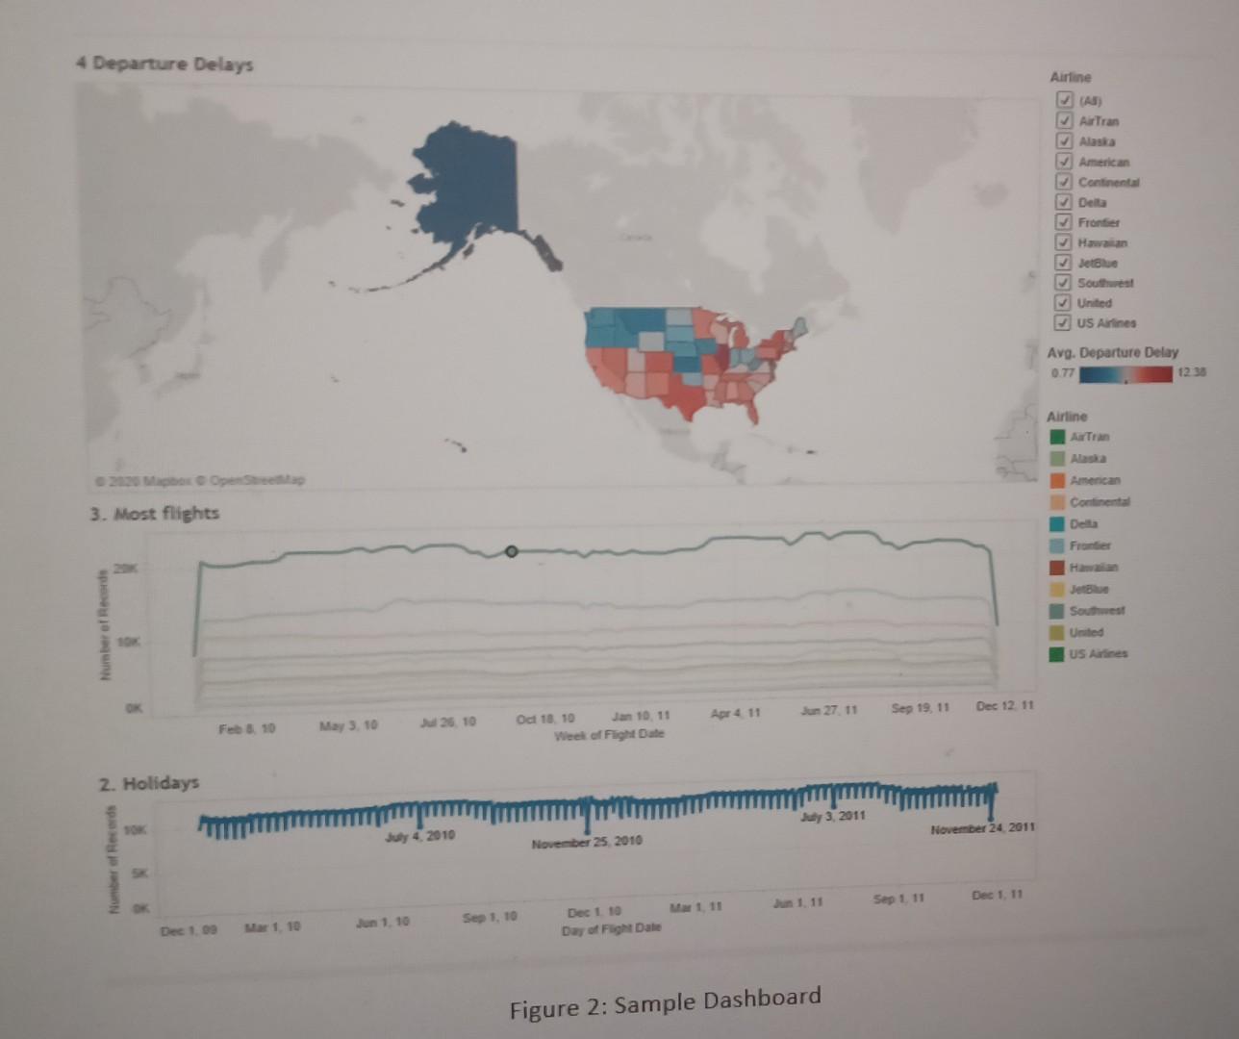Uncheck the (All) airline filter
The width and height of the screenshot is (1239, 1039).
tap(1063, 100)
